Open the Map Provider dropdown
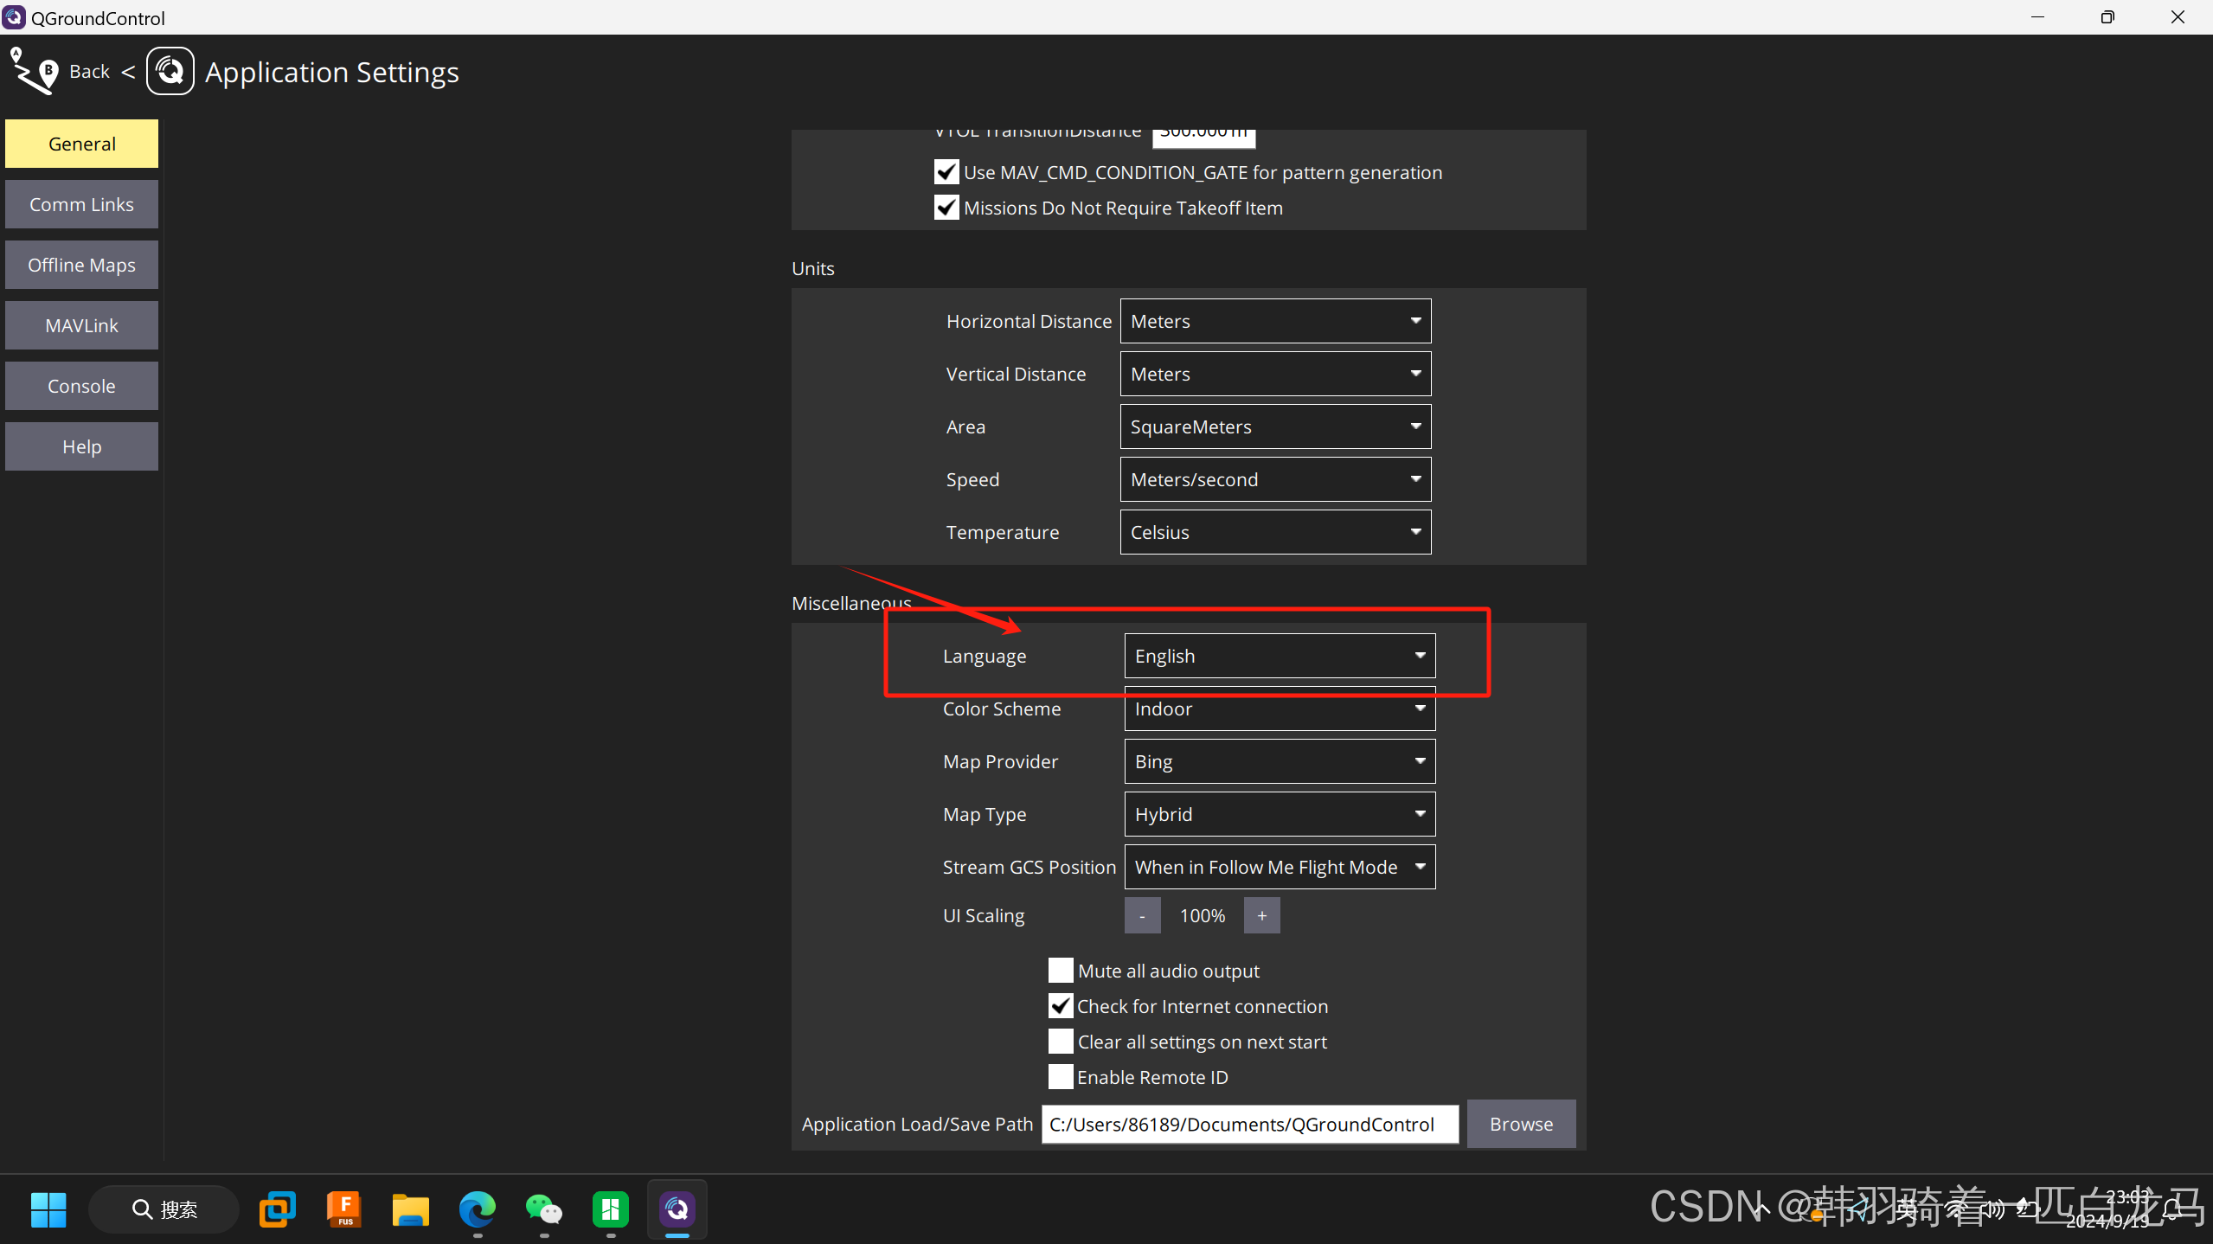Image resolution: width=2213 pixels, height=1244 pixels. [1280, 761]
